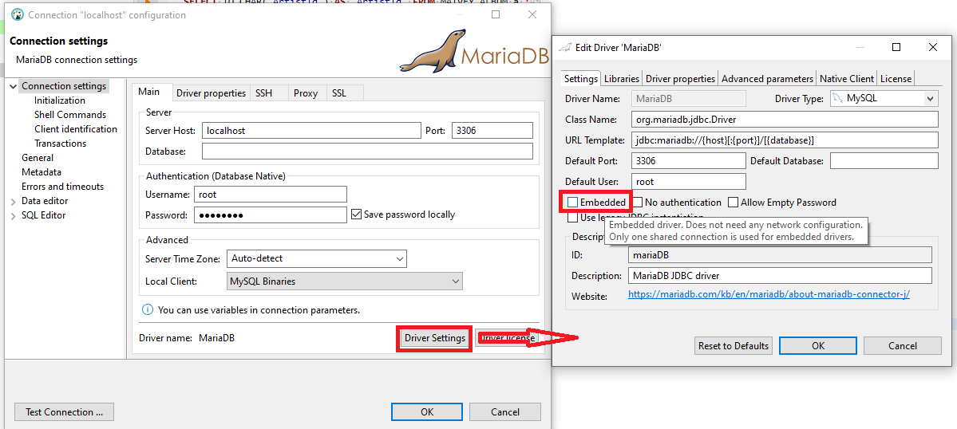This screenshot has width=957, height=429.
Task: Expand the Data editor tree node
Action: click(x=13, y=201)
